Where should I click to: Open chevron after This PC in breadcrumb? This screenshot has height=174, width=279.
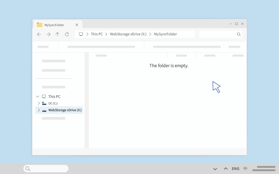[x=106, y=34]
